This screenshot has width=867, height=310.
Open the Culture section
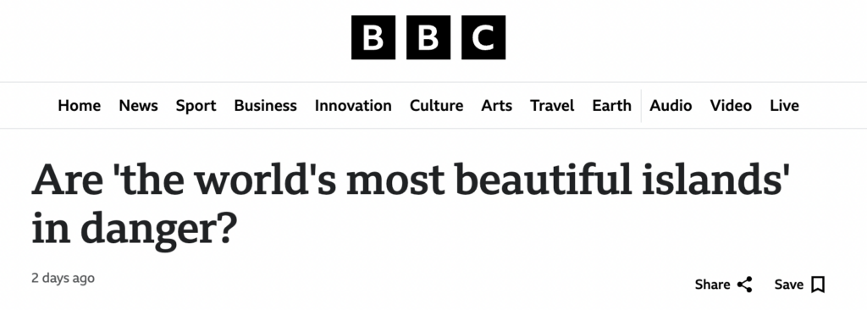(436, 105)
